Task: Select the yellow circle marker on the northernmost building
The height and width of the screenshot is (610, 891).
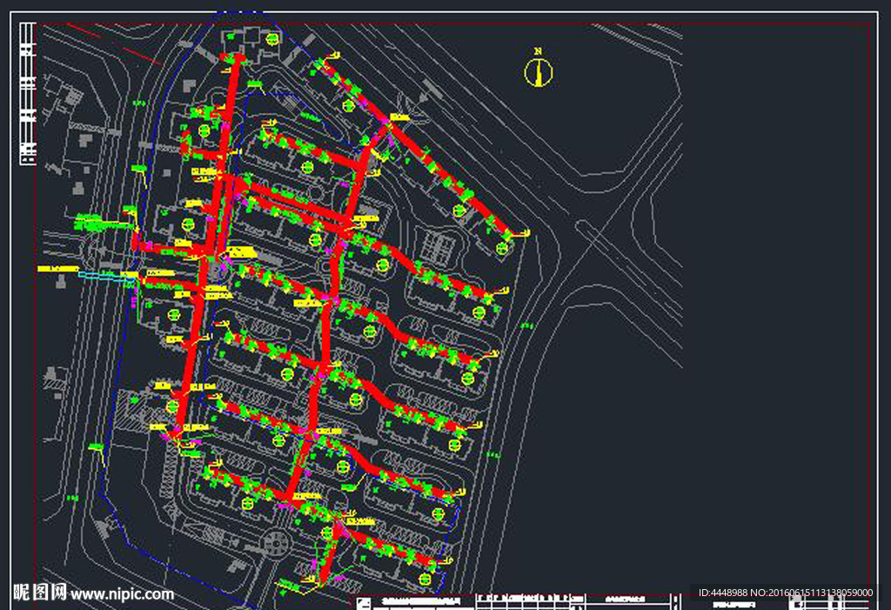Action: click(x=272, y=39)
